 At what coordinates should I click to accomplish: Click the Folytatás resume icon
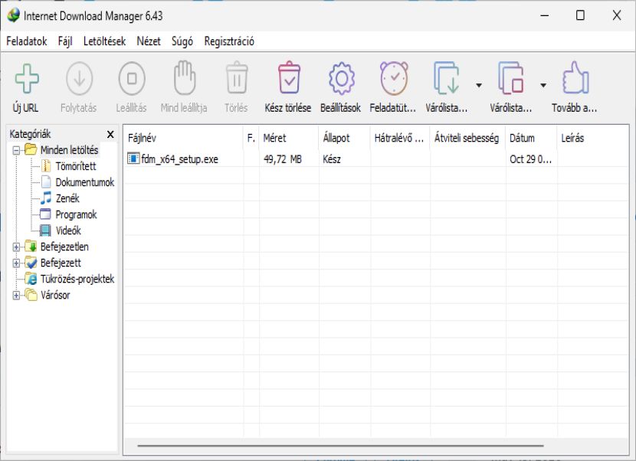point(79,78)
